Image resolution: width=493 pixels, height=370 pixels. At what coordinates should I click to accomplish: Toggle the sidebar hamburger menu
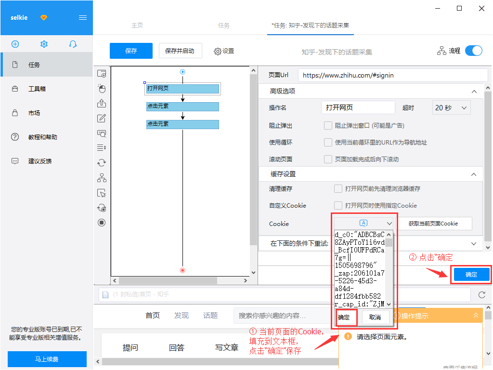pos(83,18)
